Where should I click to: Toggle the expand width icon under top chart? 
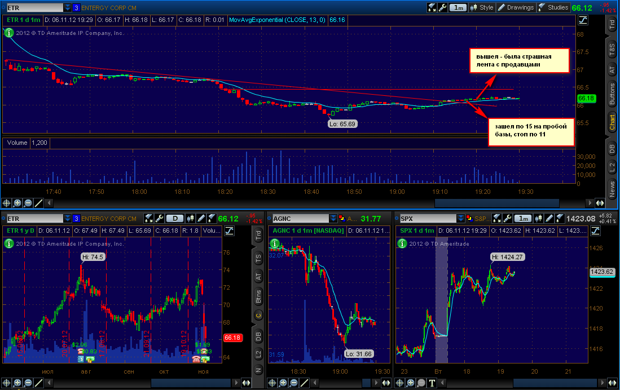point(600,203)
